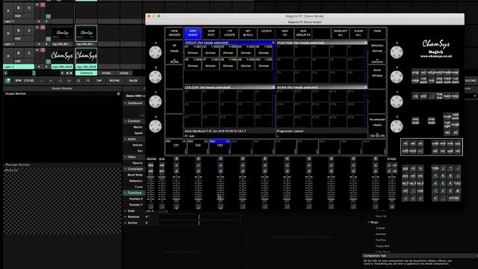Collapse the Video section
This screenshot has width=478, height=269.
(x=125, y=157)
